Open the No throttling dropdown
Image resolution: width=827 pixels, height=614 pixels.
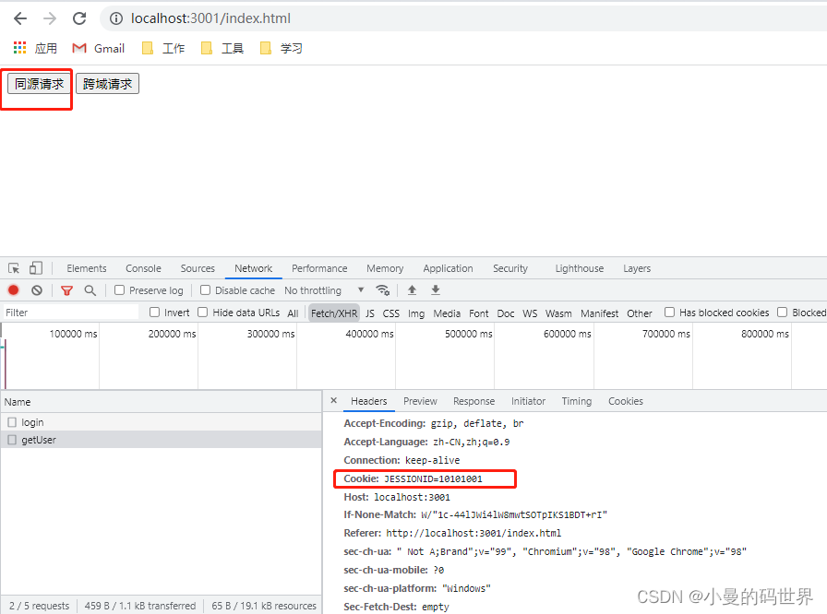[324, 290]
